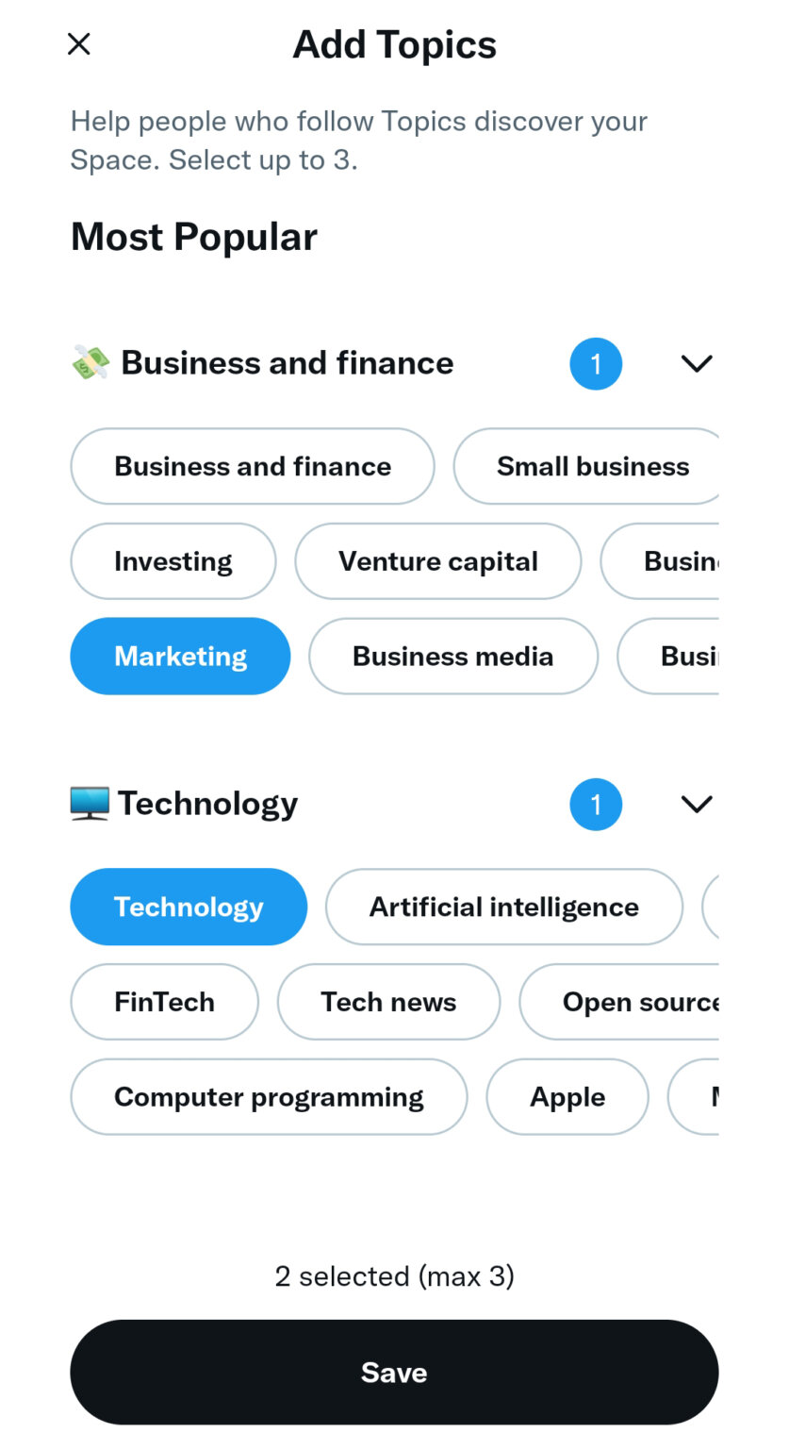
Task: Select the Small business topic
Action: click(592, 466)
